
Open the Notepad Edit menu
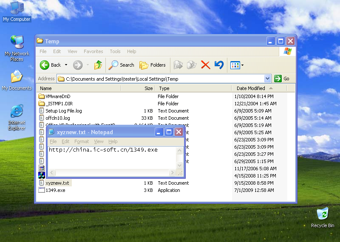pos(65,141)
